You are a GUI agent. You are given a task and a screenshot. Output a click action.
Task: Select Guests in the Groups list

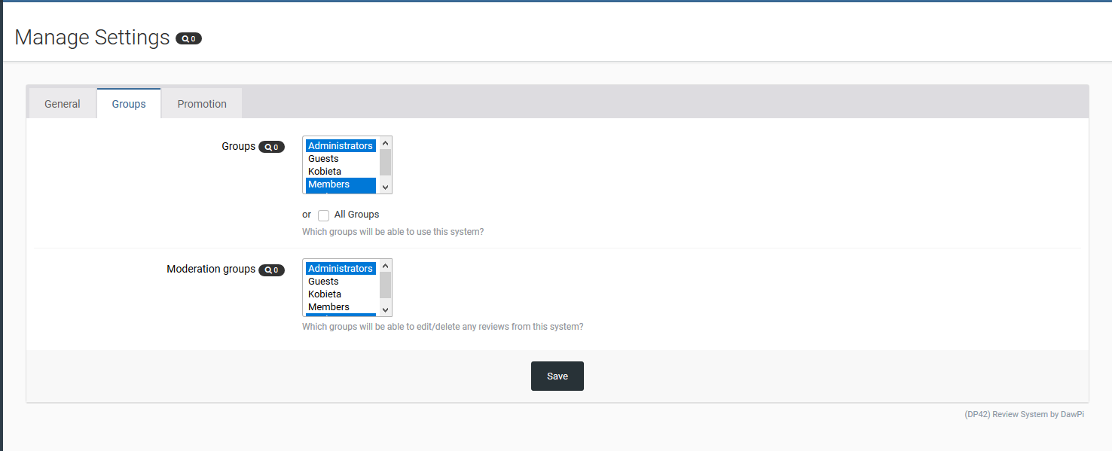pyautogui.click(x=324, y=159)
